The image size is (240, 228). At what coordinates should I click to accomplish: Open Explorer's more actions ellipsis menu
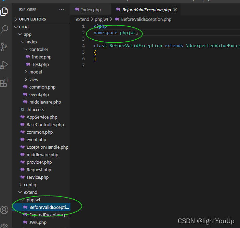(x=62, y=10)
